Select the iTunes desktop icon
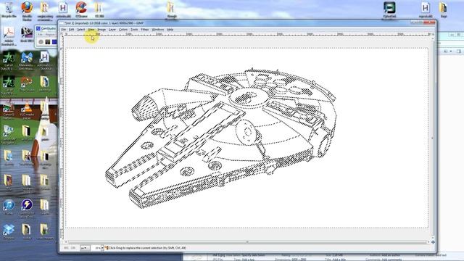 pos(9,207)
